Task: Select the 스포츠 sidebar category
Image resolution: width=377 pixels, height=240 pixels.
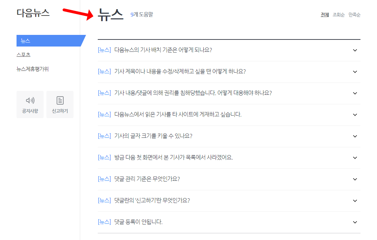Action: pyautogui.click(x=23, y=55)
